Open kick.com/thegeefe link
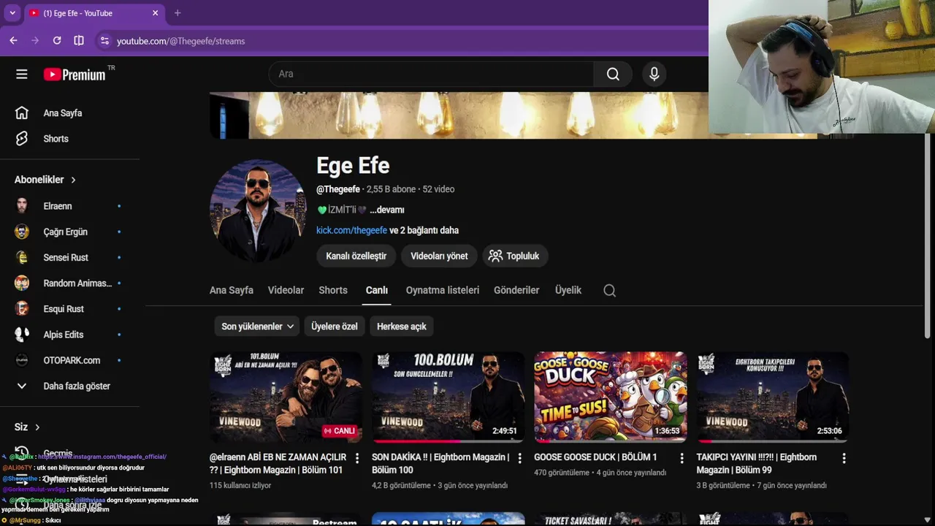Image resolution: width=935 pixels, height=526 pixels. click(351, 230)
